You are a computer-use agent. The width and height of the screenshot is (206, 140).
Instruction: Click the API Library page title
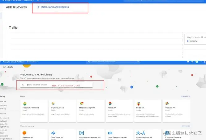pos(8,67)
